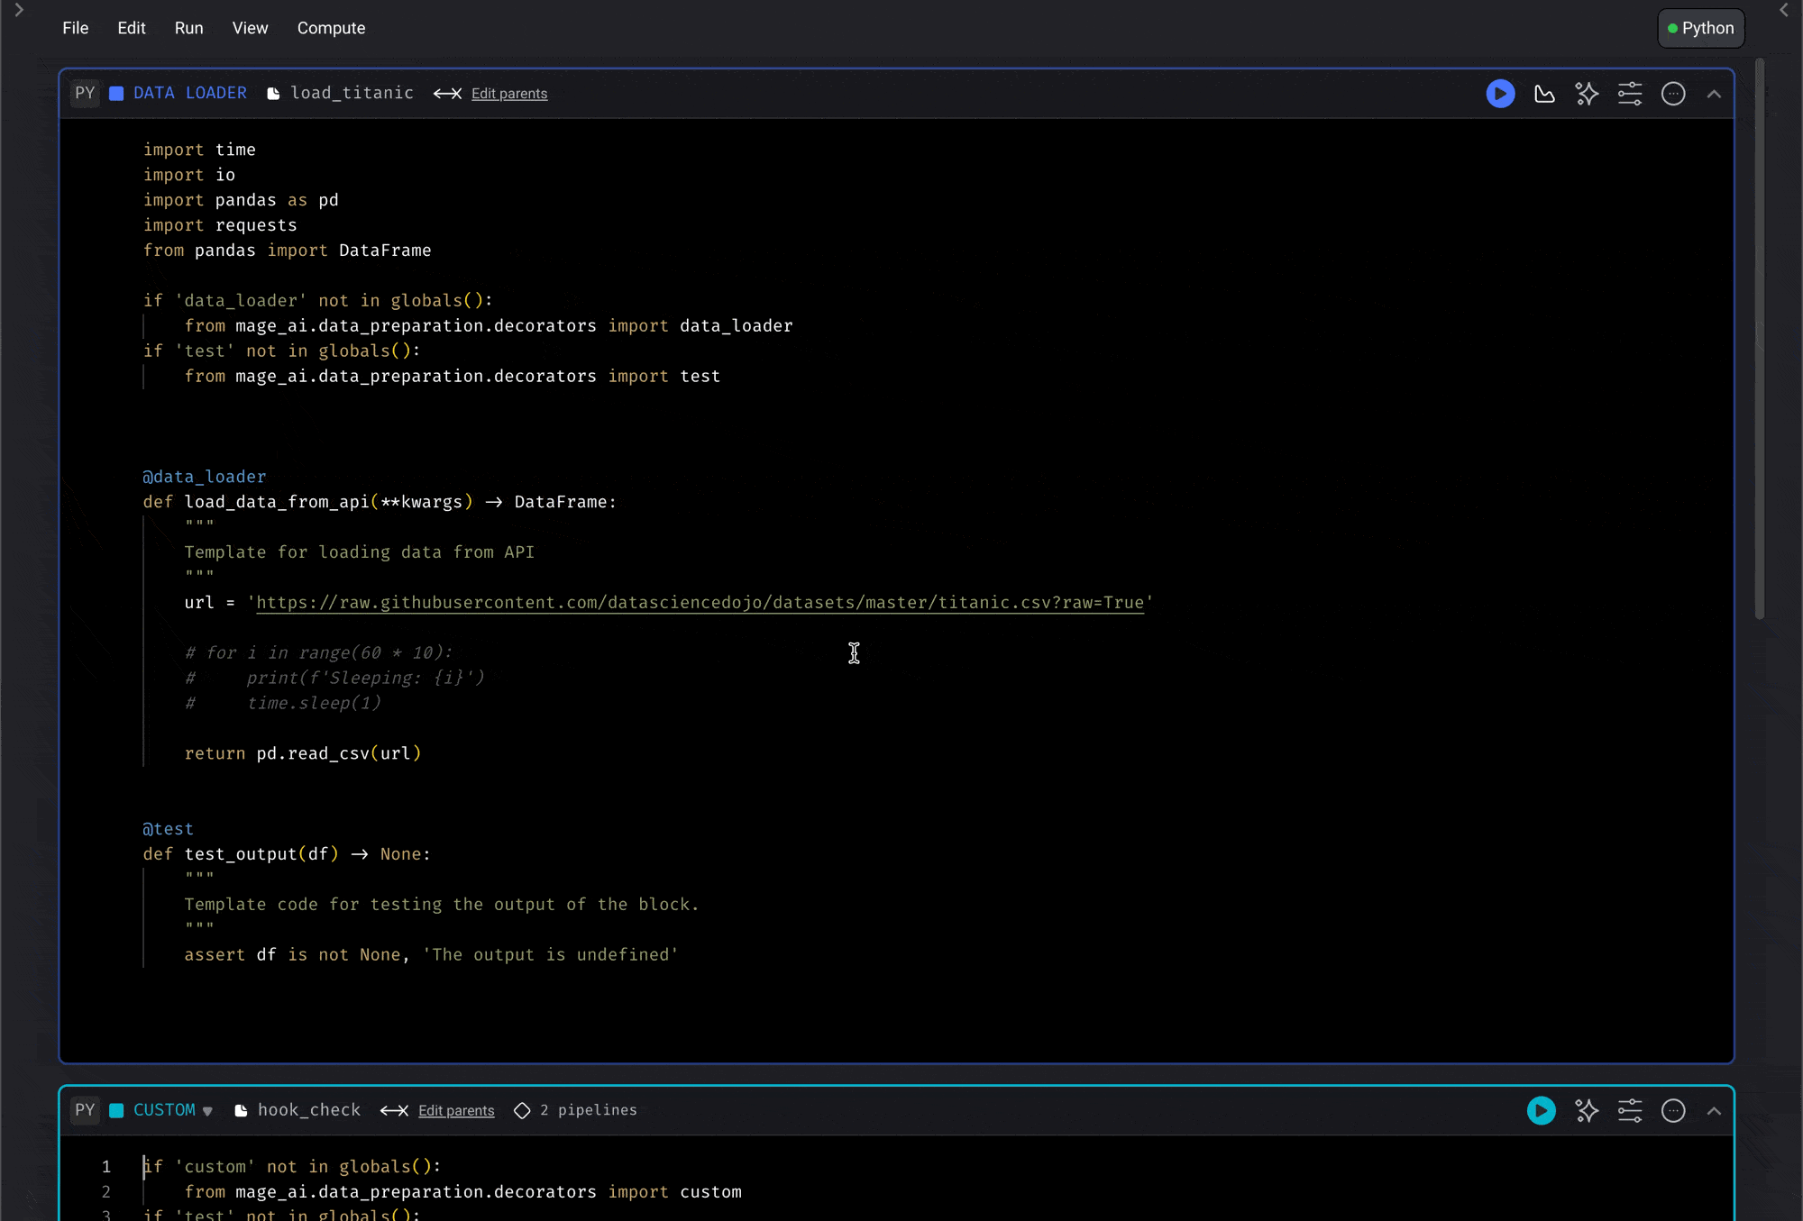Open AI sparkle actions for load_titanic block
This screenshot has width=1803, height=1221.
(1587, 94)
